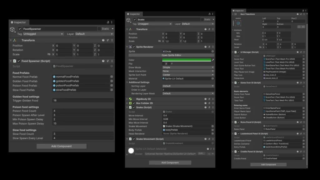The width and height of the screenshot is (320, 180).
Task: Open Sprite Sort Point dropdown
Action: pos(188,75)
